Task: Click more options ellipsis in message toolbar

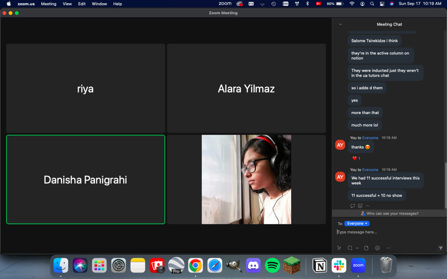Action: pos(388,248)
